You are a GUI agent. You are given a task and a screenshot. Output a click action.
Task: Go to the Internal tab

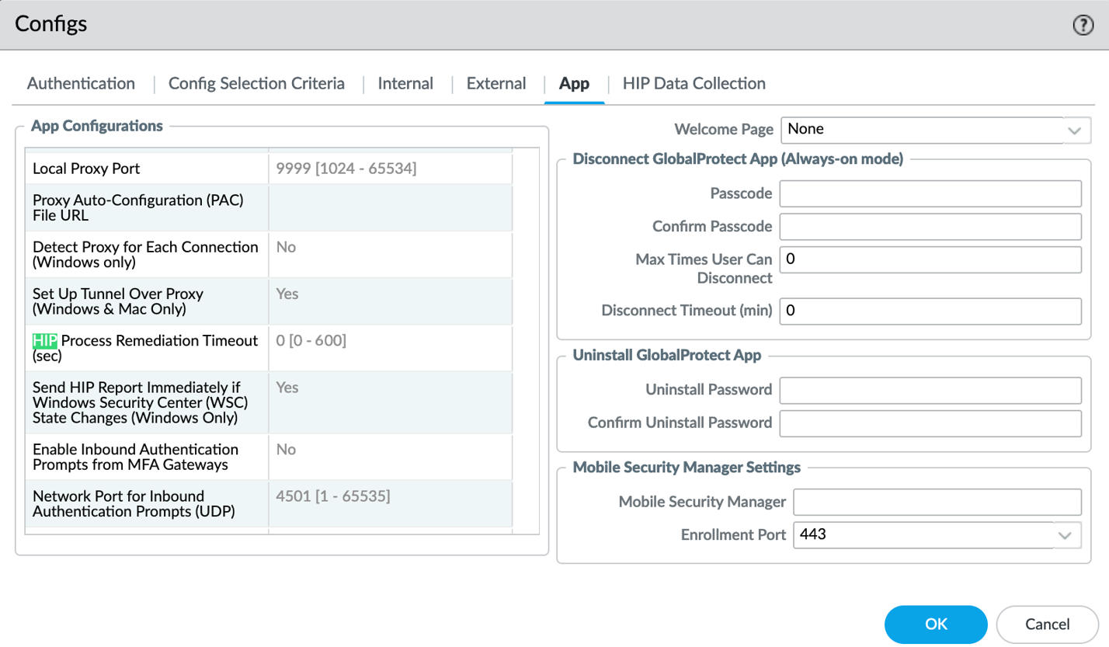(x=405, y=84)
